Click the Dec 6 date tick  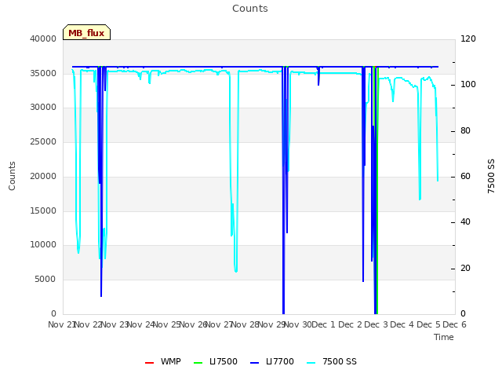pyautogui.click(x=455, y=324)
